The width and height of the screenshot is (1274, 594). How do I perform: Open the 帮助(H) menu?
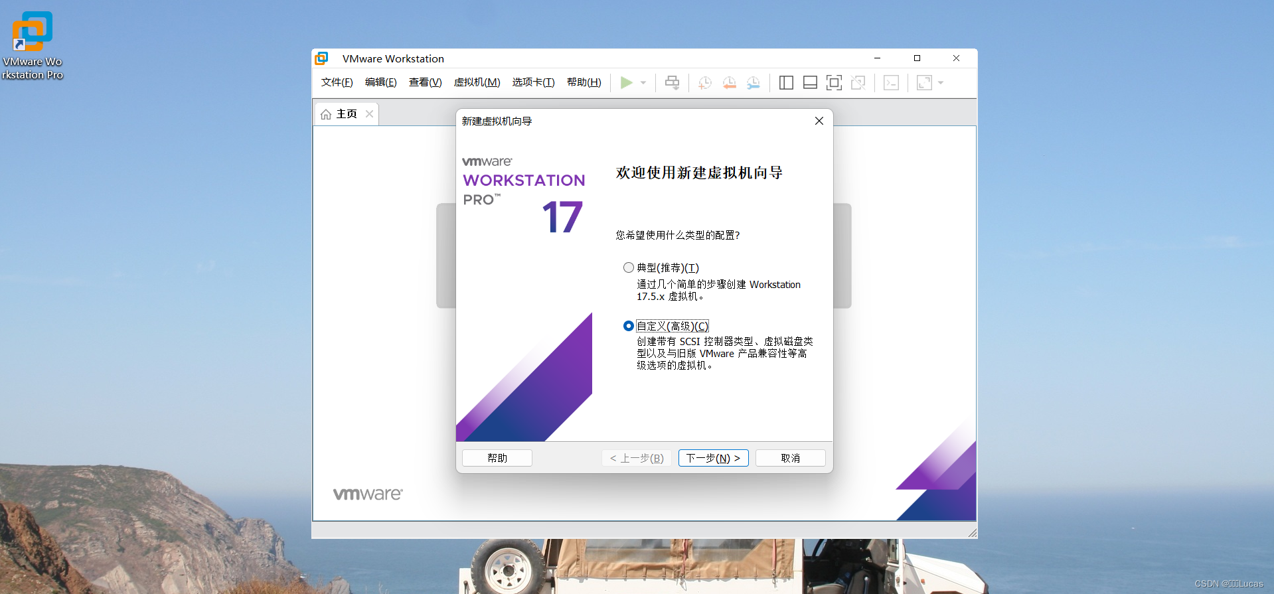click(584, 82)
